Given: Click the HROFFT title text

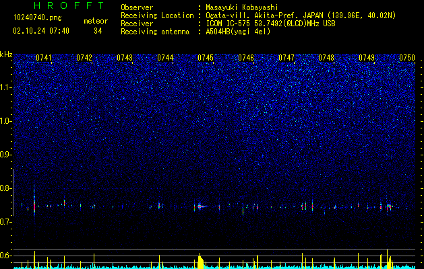Looking at the screenshot, I should (69, 5).
